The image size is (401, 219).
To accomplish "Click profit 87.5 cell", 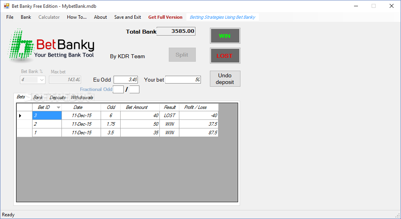I will coord(199,133).
